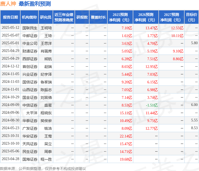Click the 15.11亿 forecast value

(126, 113)
